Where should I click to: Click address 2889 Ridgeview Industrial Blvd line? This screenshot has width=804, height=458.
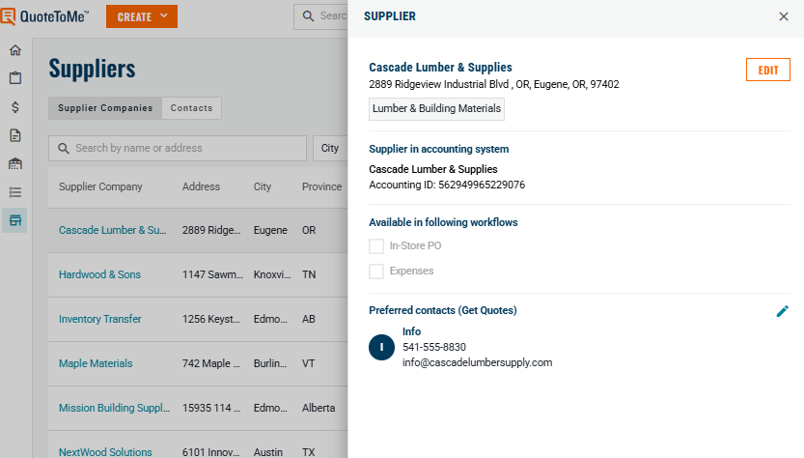(x=494, y=84)
